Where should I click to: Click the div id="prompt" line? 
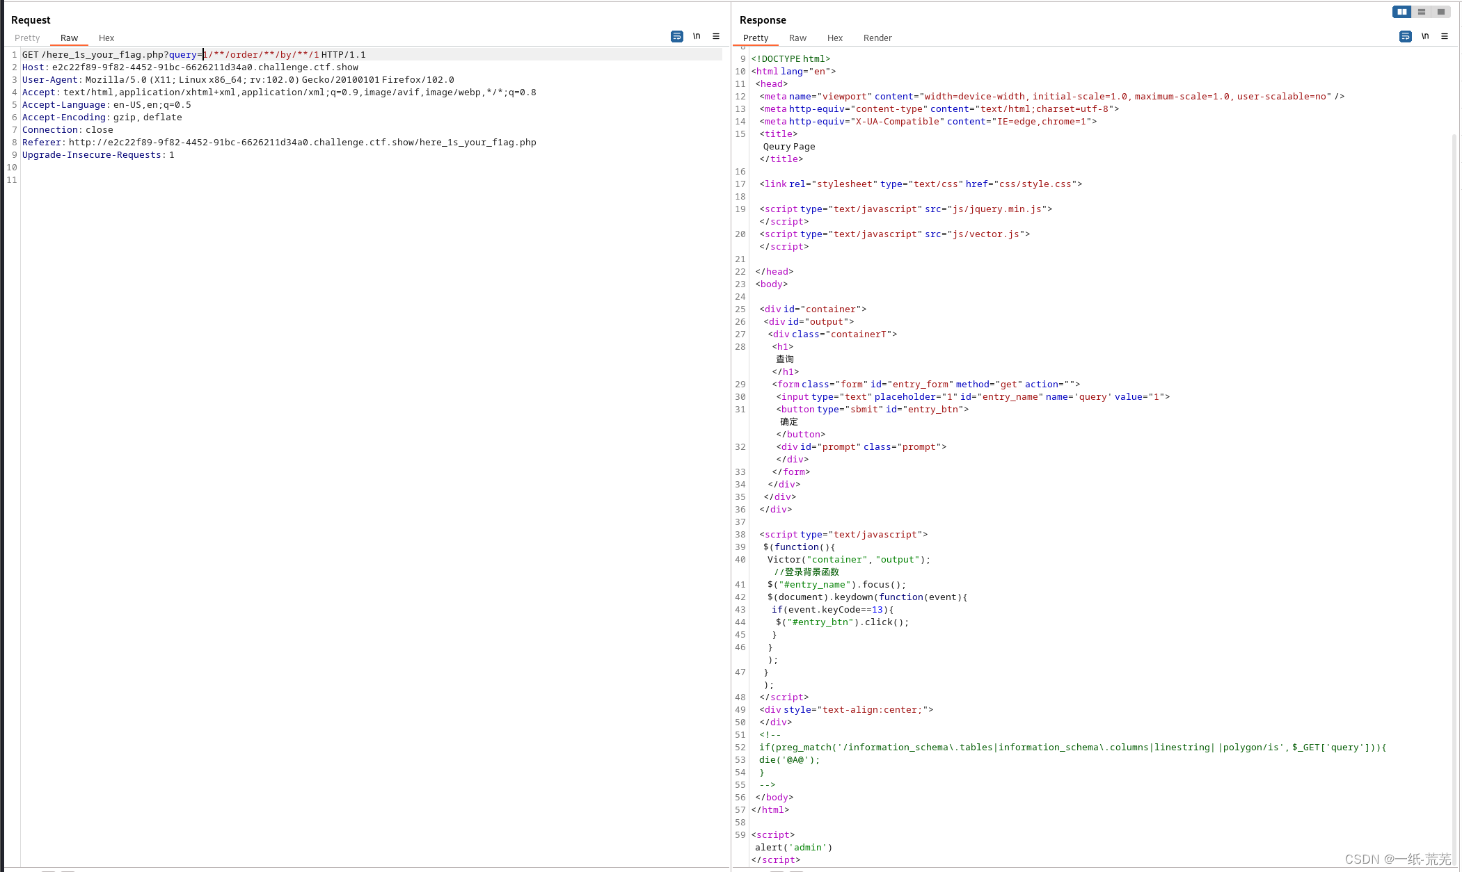[861, 447]
